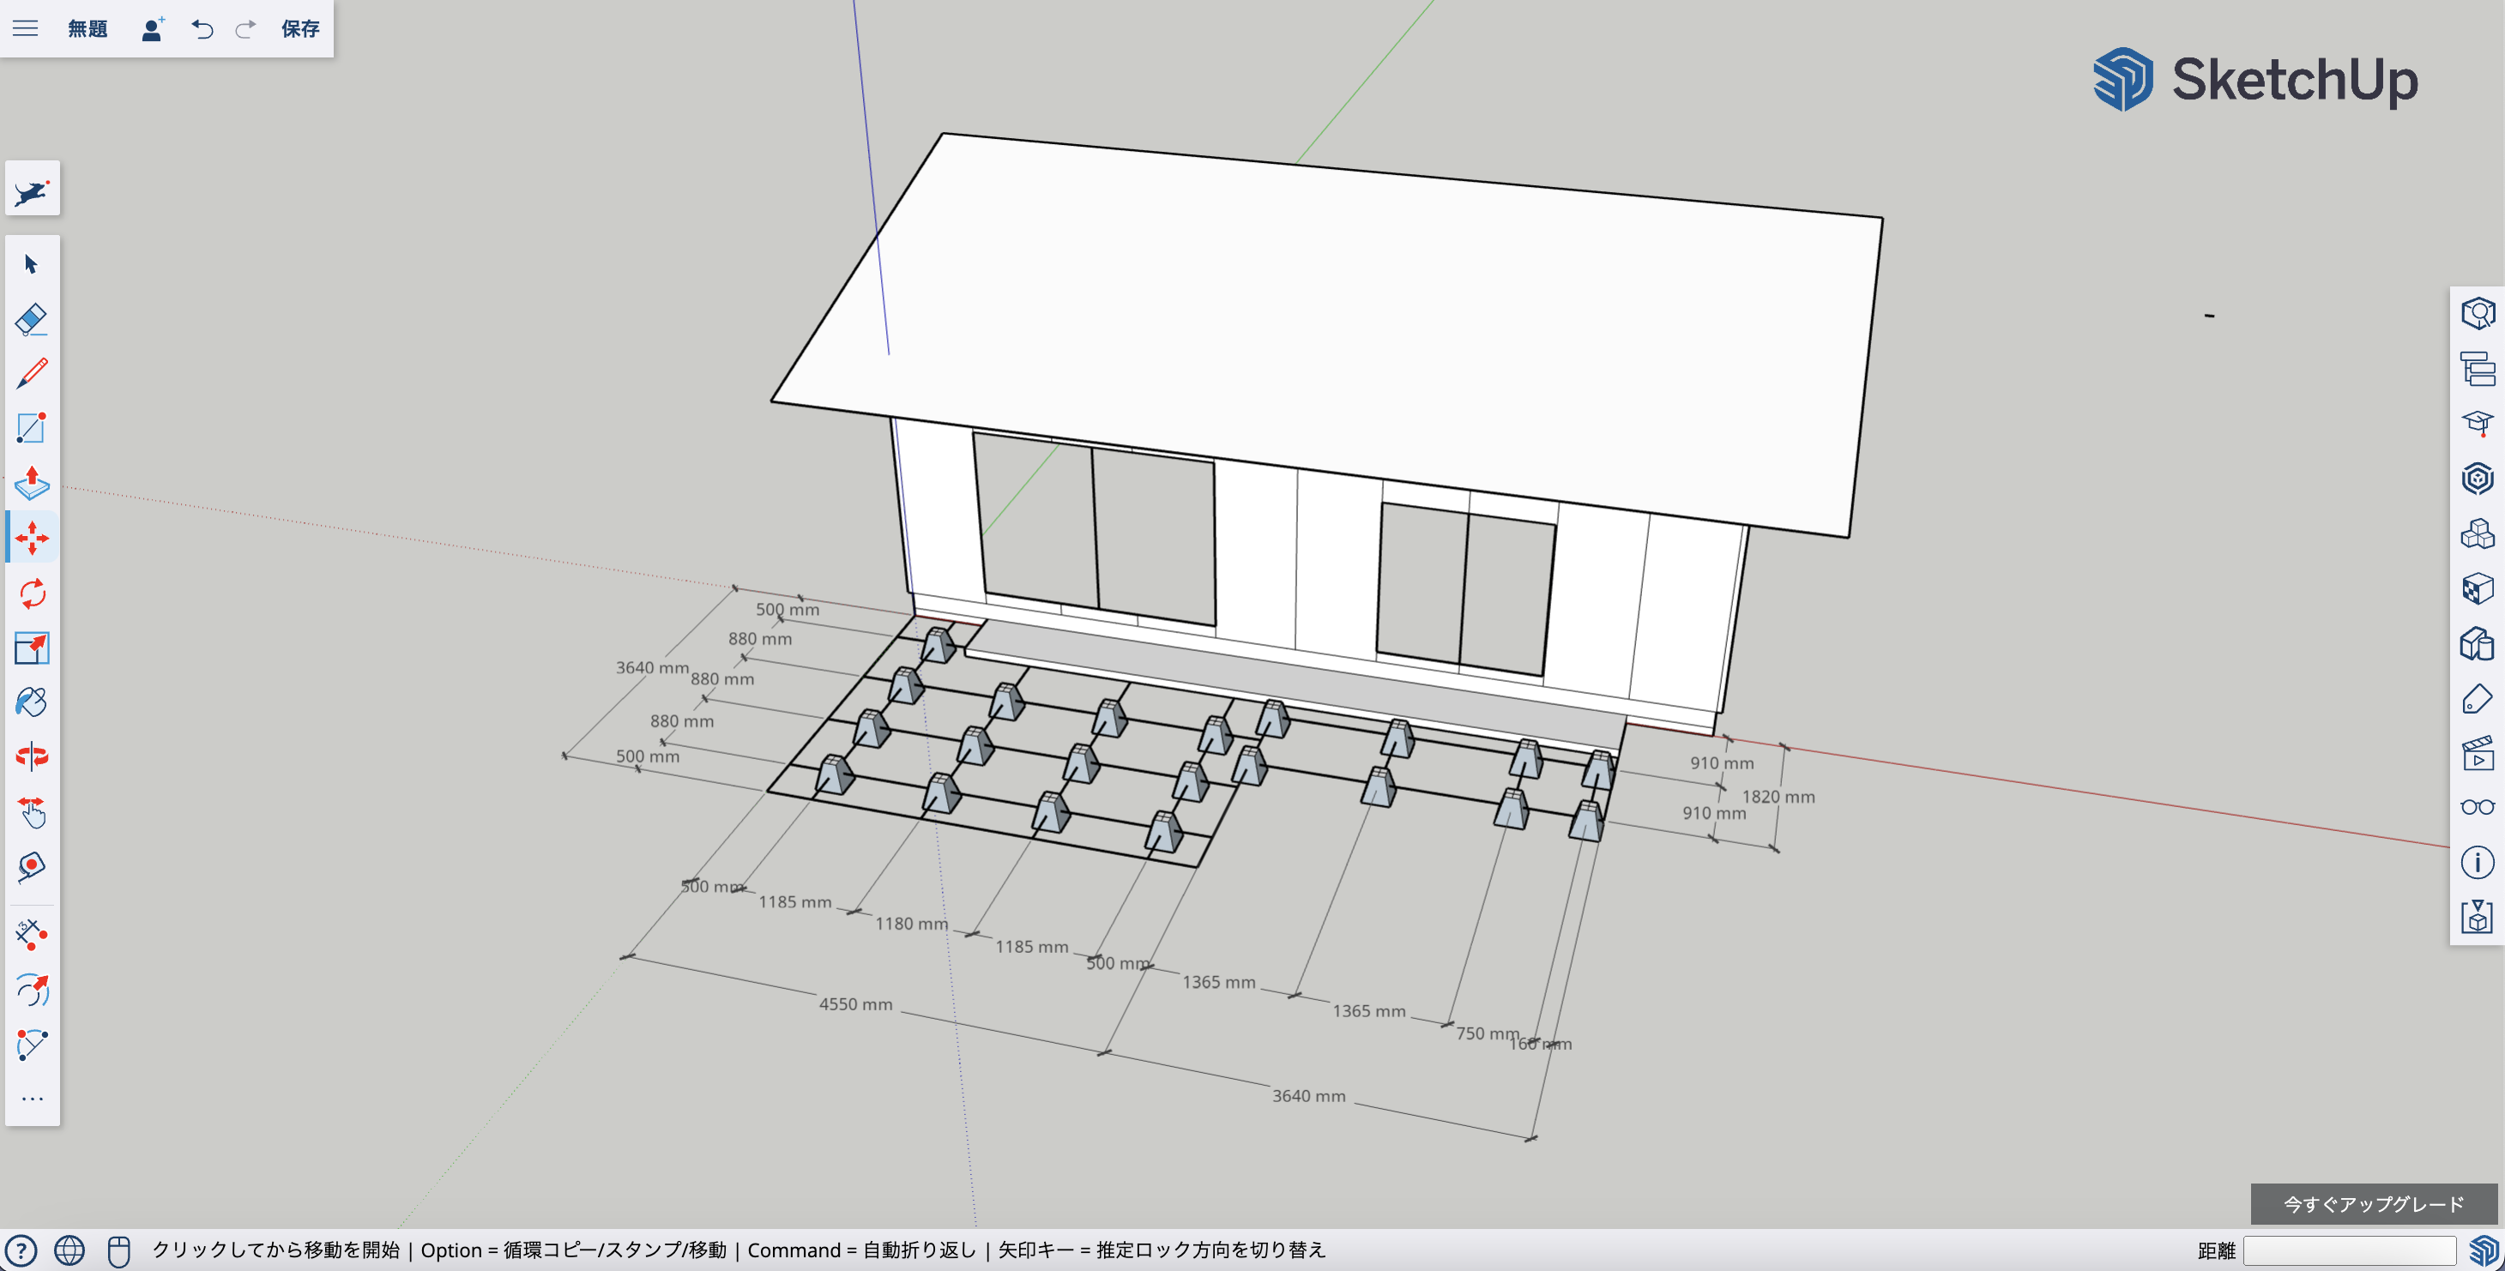Activate the Rotate tool
This screenshot has height=1271, width=2505.
31,593
